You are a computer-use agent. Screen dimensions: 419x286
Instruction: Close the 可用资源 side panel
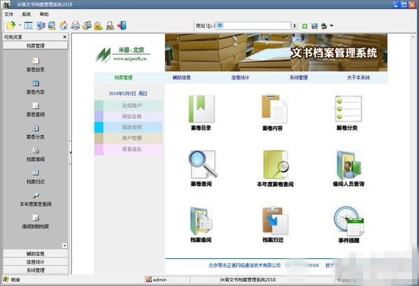point(65,37)
